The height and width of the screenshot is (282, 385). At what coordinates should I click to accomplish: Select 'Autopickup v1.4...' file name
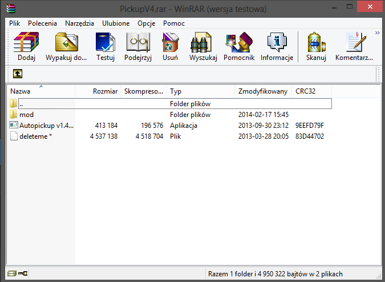tap(46, 126)
